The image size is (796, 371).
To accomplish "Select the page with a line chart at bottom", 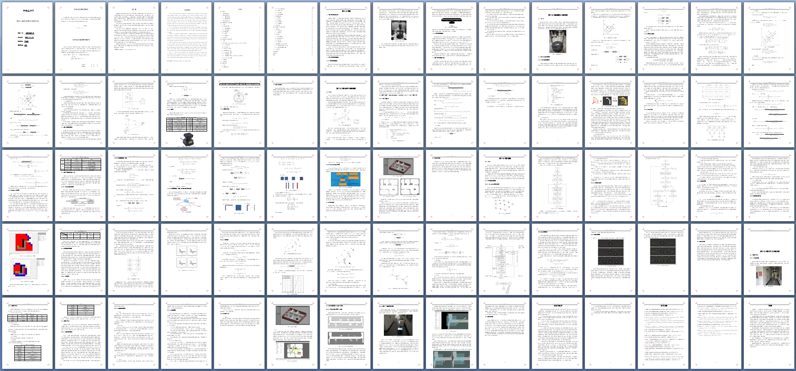I will pos(292,260).
